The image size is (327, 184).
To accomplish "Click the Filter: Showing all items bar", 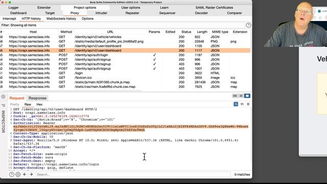I will point(123,25).
